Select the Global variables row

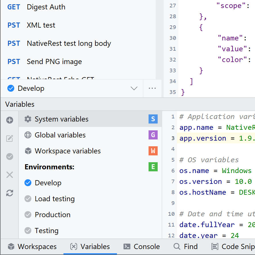click(90, 135)
